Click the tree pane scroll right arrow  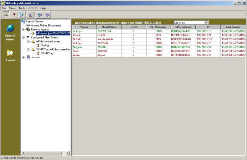point(68,153)
